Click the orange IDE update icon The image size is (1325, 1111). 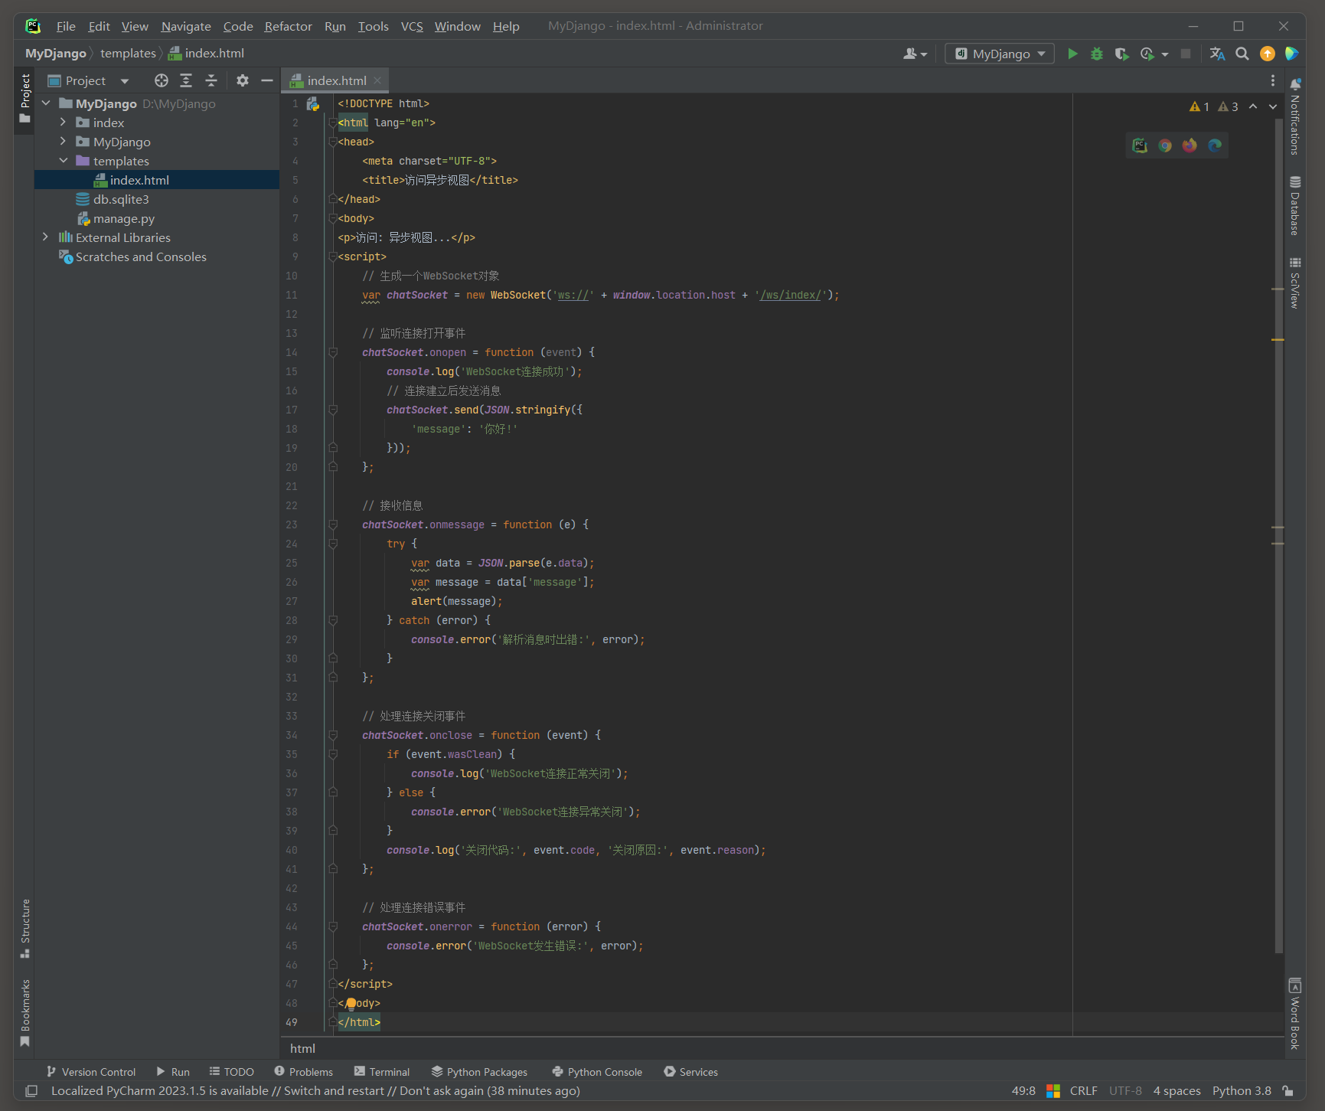point(1268,54)
